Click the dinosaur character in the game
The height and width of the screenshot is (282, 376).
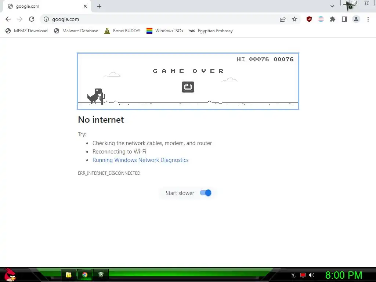pos(95,96)
